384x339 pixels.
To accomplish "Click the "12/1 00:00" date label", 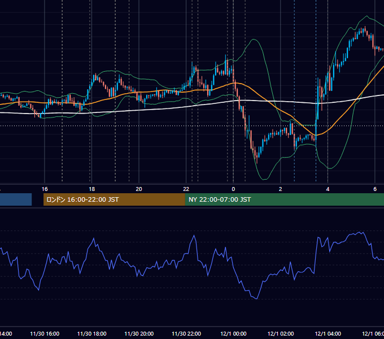I will click(233, 333).
